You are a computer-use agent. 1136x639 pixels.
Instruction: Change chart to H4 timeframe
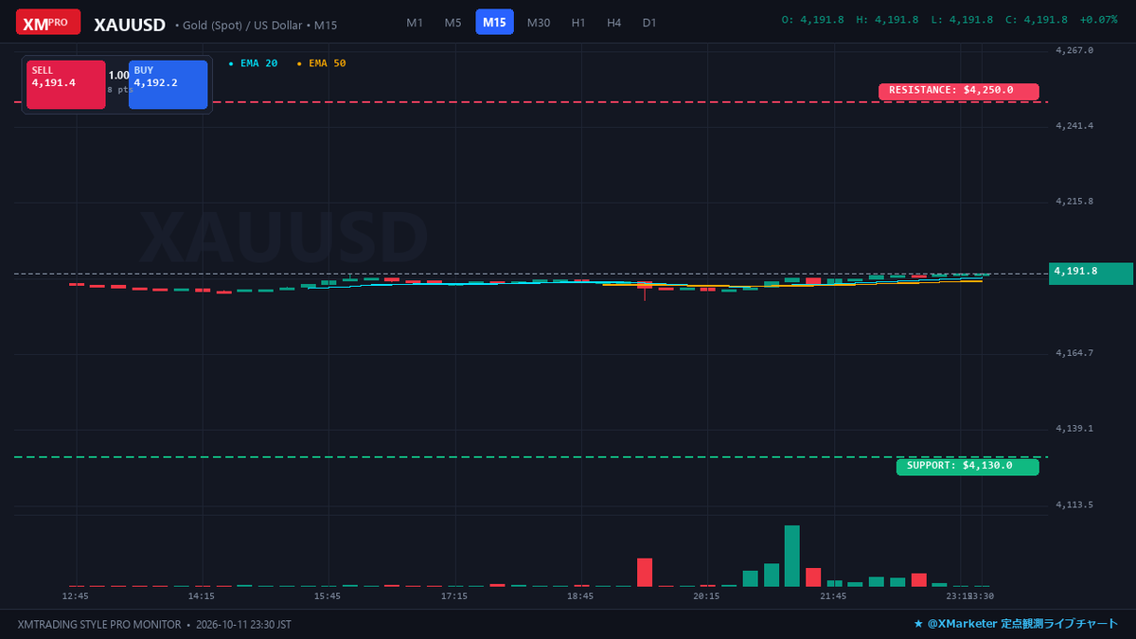tap(614, 22)
